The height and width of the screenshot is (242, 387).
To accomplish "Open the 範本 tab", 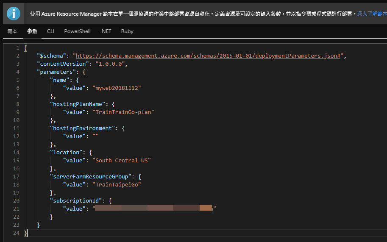I will [x=12, y=31].
